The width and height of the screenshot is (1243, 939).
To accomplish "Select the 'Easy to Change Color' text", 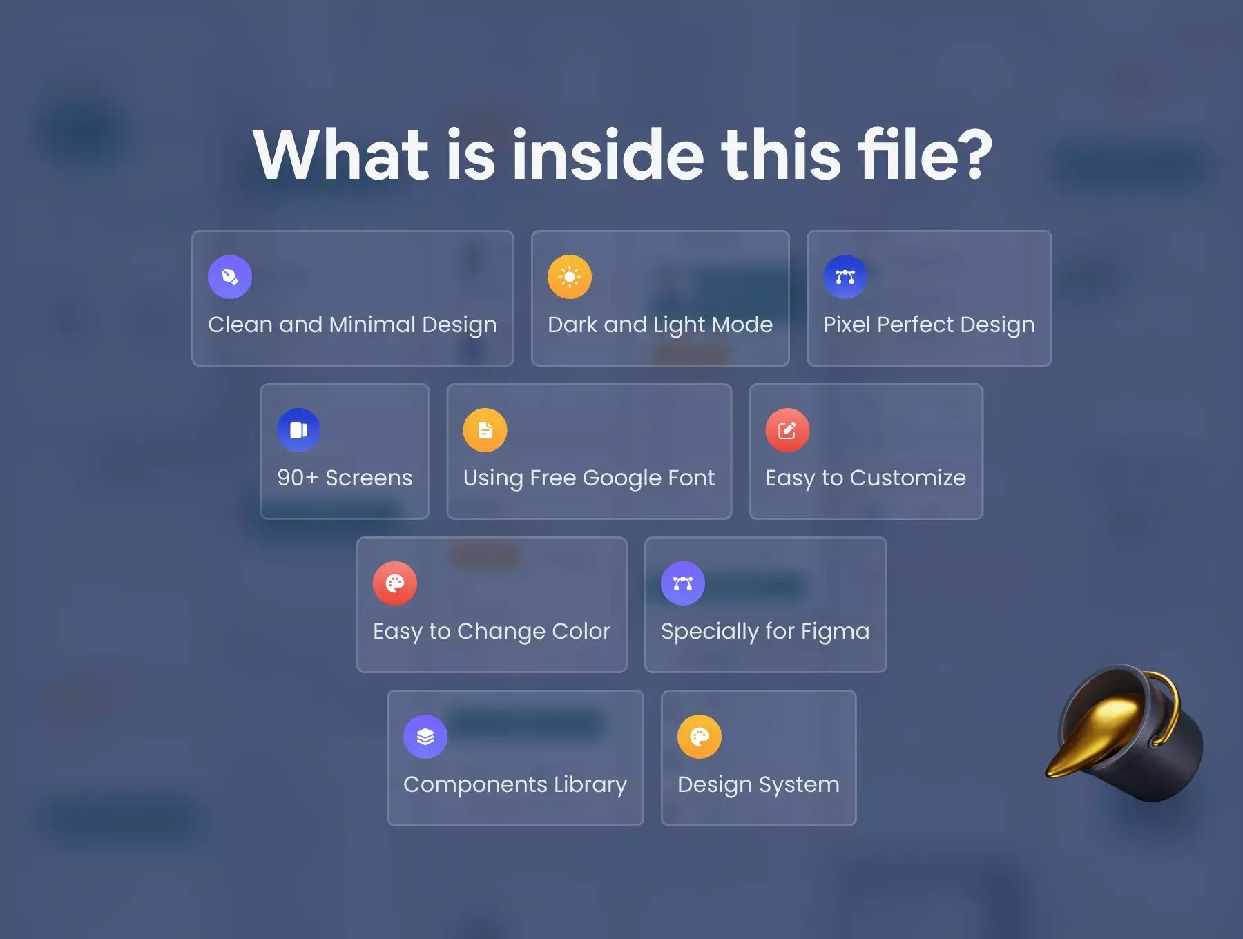I will [492, 632].
